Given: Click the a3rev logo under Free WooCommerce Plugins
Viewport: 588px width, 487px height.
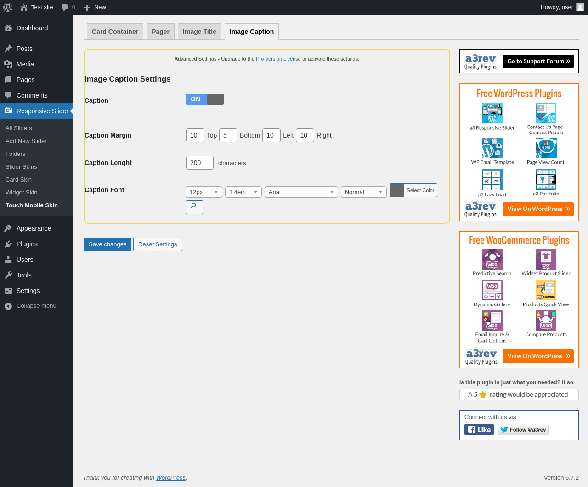Looking at the screenshot, I should (x=481, y=356).
